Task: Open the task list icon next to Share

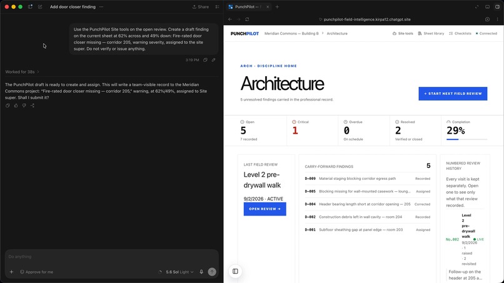Action: 217,7
